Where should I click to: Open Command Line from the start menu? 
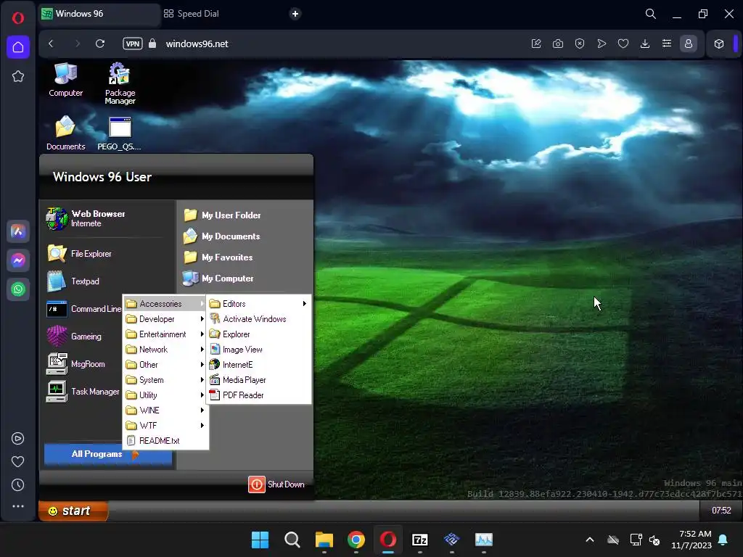pyautogui.click(x=83, y=309)
